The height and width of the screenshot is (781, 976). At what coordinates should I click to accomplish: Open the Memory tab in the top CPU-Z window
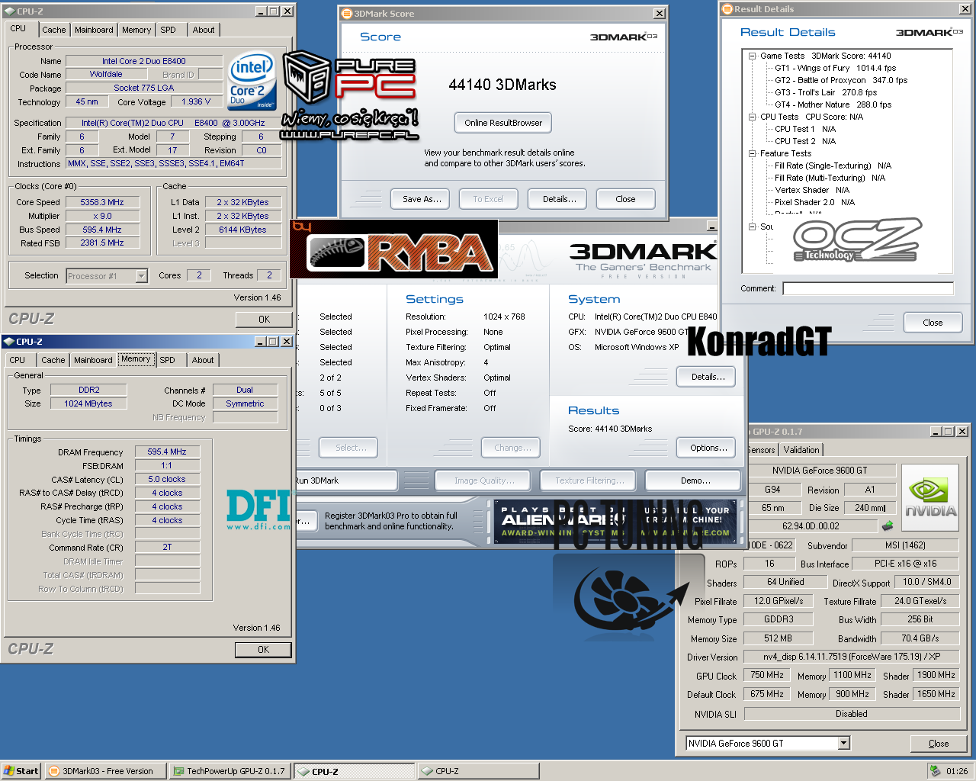[136, 30]
